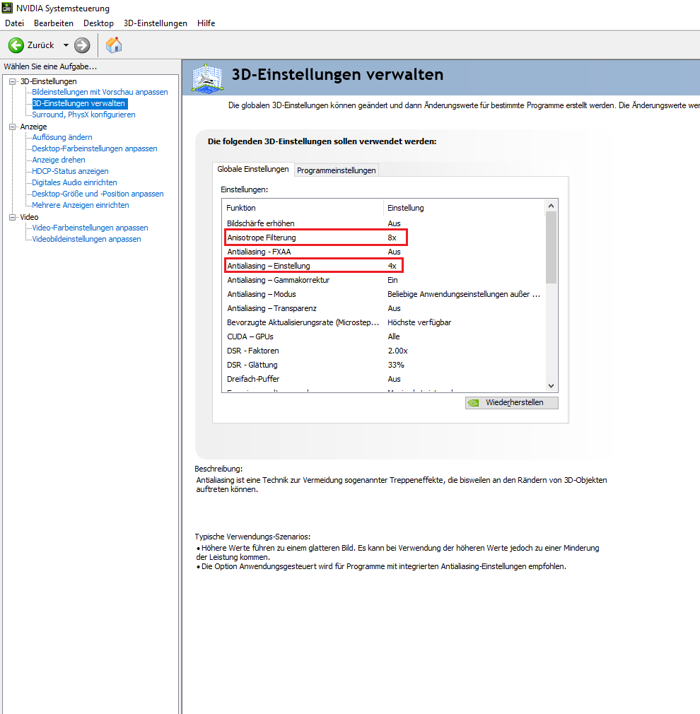The height and width of the screenshot is (714, 700).
Task: Click the grey forward arrow icon
Action: tap(82, 45)
